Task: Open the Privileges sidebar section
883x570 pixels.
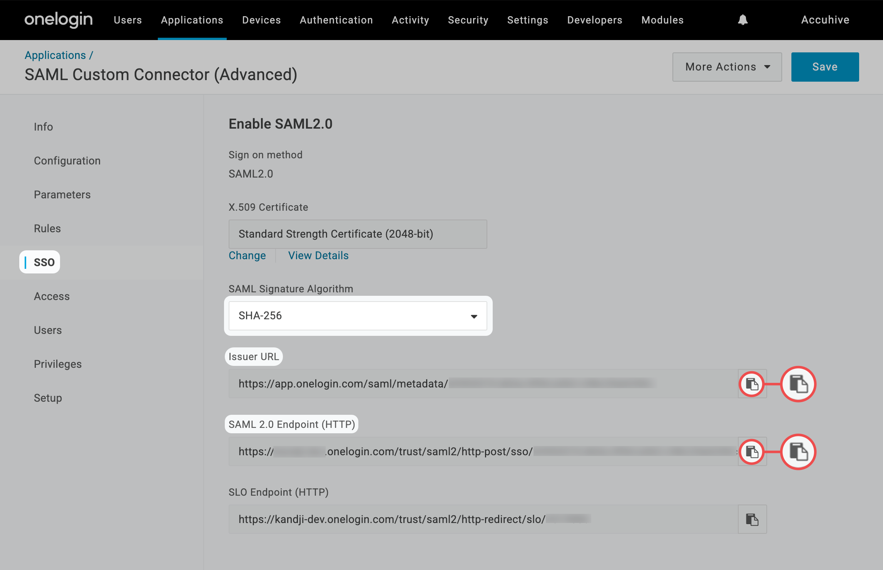Action: coord(58,364)
